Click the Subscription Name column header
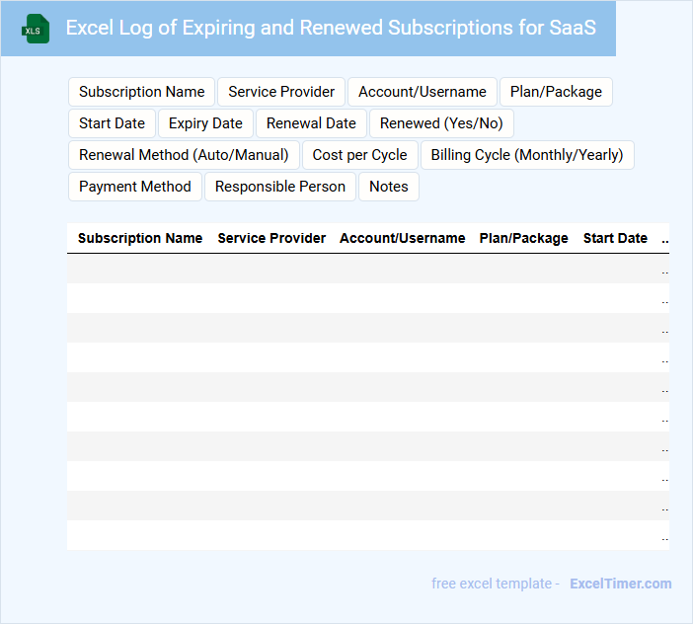Screen dimensions: 693x624 tap(140, 238)
